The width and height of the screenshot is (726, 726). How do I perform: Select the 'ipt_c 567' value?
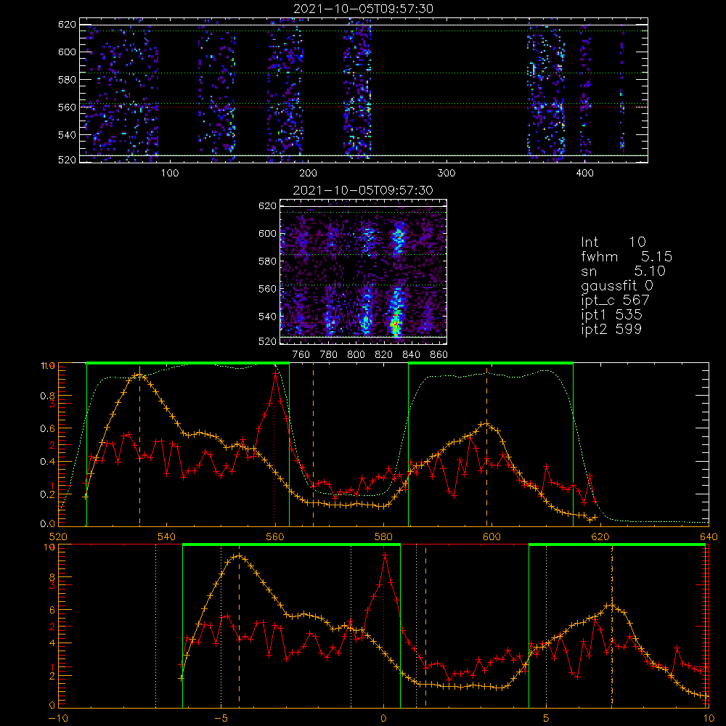point(616,301)
